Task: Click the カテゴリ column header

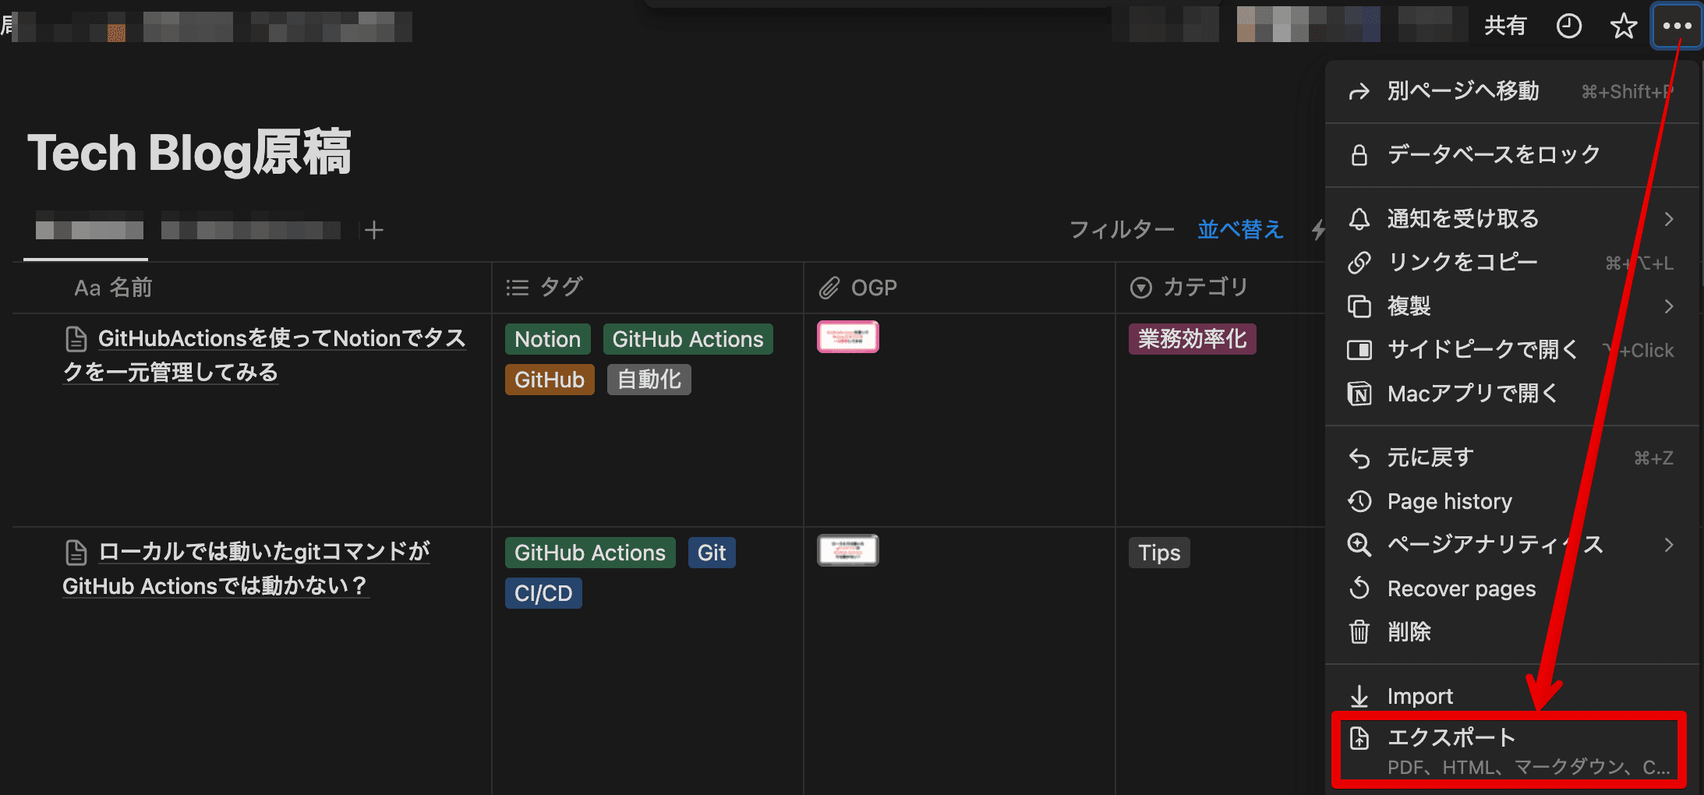Action: [x=1220, y=288]
